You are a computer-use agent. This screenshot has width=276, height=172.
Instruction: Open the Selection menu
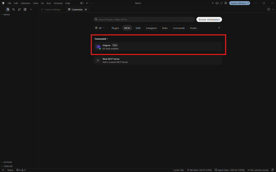coord(25,3)
